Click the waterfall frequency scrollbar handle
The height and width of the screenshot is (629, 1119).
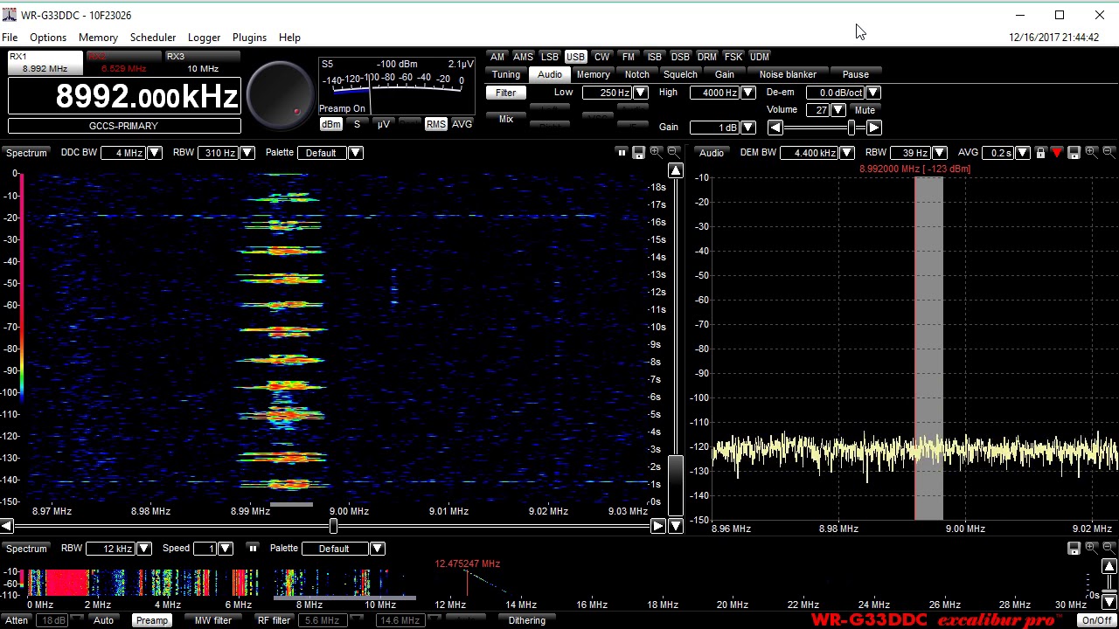(332, 526)
